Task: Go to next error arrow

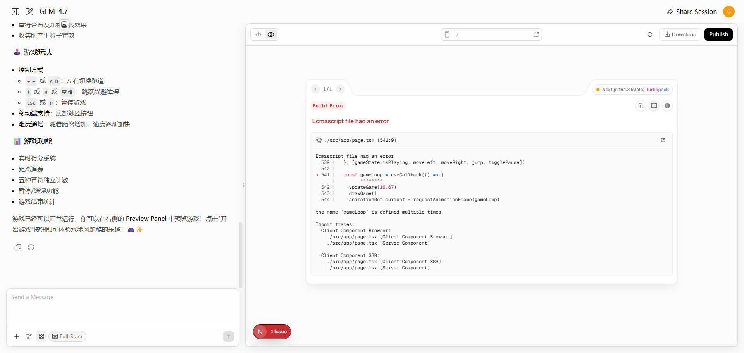Action: (x=340, y=89)
